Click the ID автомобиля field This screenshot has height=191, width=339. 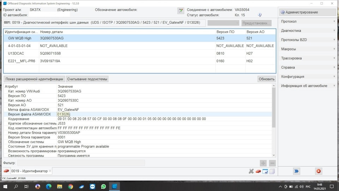coord(49,15)
